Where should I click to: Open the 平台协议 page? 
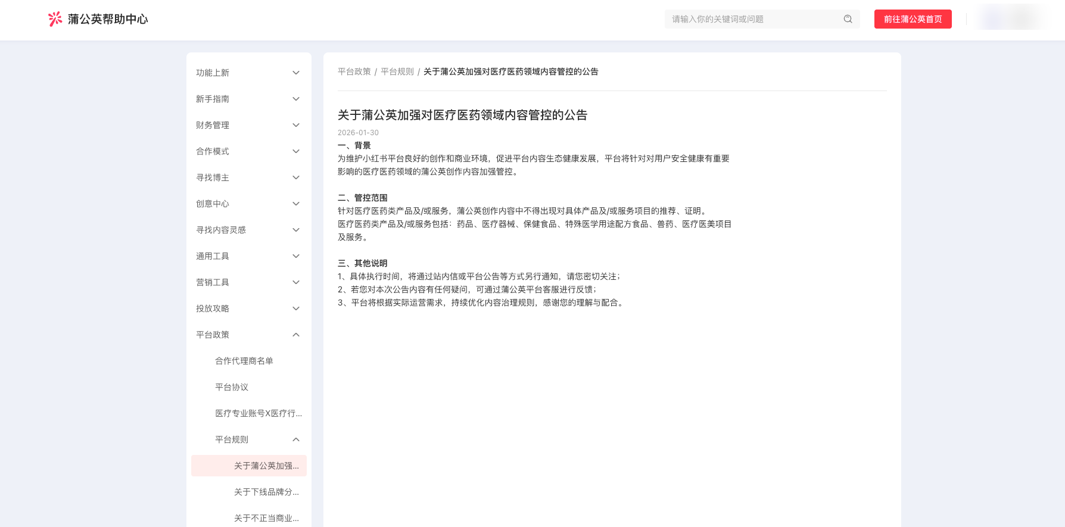click(x=232, y=387)
